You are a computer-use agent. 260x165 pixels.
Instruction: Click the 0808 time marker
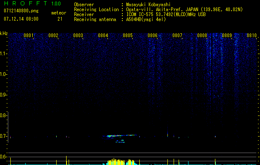click(x=202, y=35)
